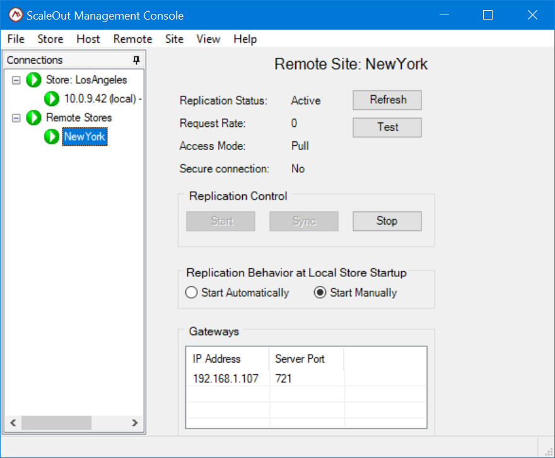Open the Help menu

pyautogui.click(x=245, y=39)
